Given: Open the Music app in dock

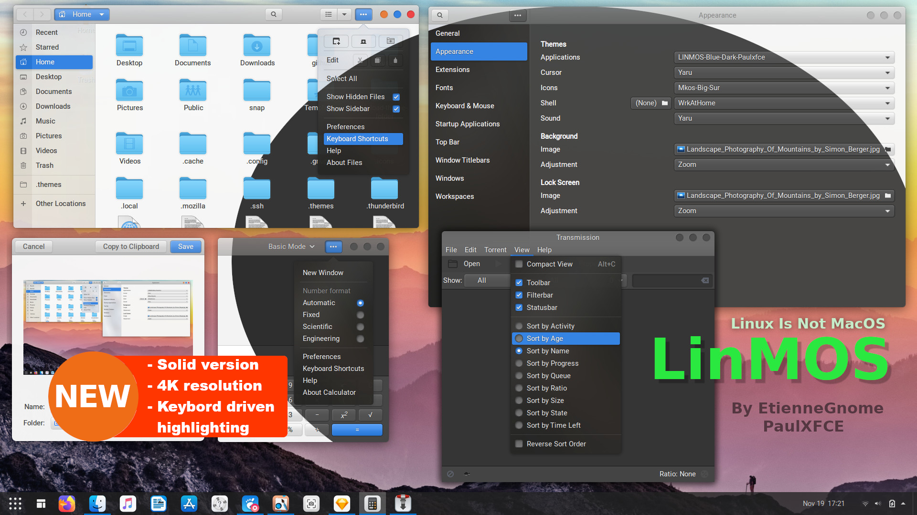Looking at the screenshot, I should click(128, 504).
